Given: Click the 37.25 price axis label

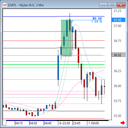Looking at the screenshot, I should [x=117, y=11].
